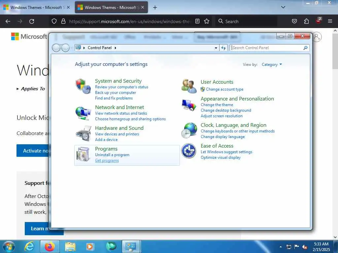
Task: Expand the Applies To section on the webpage
Action: (31, 89)
